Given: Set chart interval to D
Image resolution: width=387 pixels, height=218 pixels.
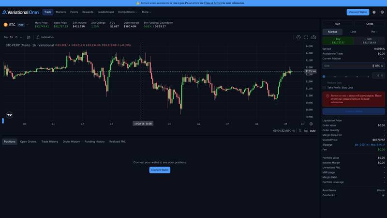Looking at the screenshot, I should pyautogui.click(x=16, y=37).
